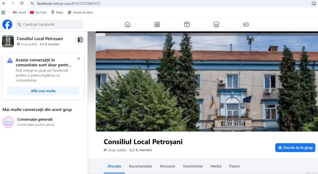The image size is (318, 174).
Task: Open the YouTube bookmark
Action: coord(38,12)
